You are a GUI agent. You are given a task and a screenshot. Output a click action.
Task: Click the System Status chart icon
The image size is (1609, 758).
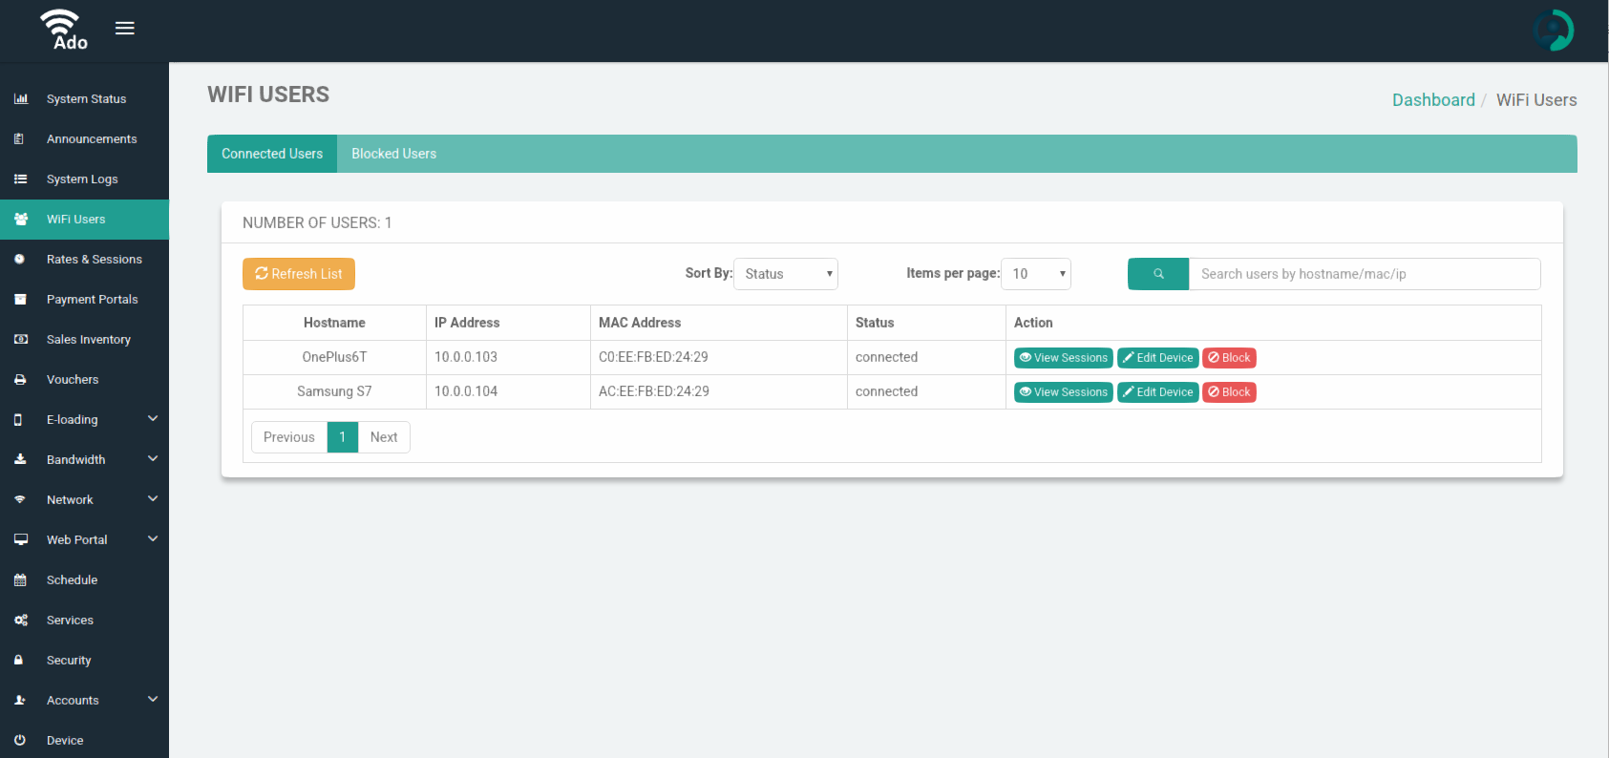(x=21, y=99)
